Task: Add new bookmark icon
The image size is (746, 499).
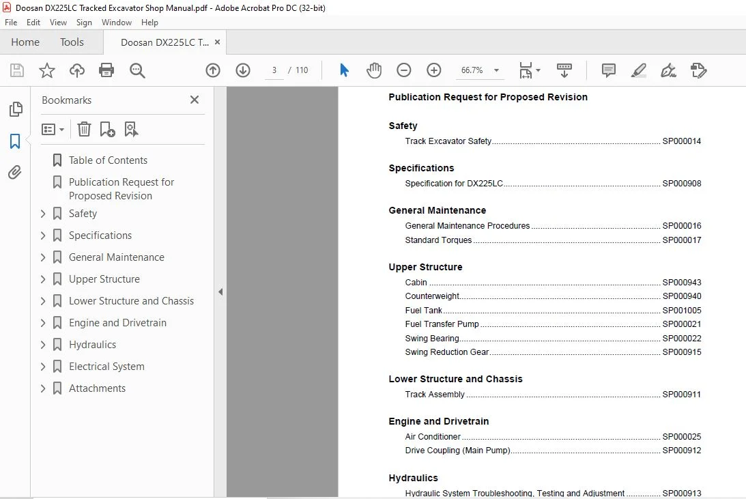Action: tap(107, 129)
